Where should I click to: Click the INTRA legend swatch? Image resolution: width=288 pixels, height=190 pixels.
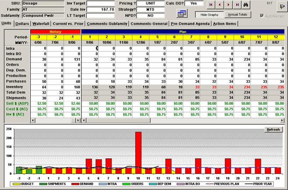coord(103,184)
